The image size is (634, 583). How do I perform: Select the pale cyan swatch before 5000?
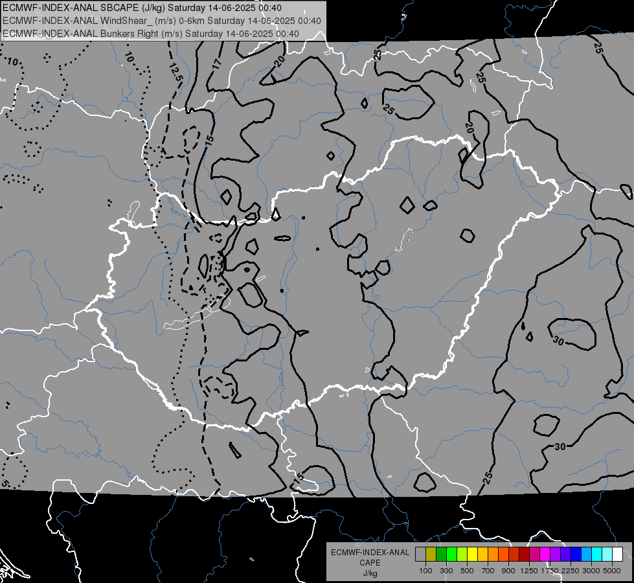click(607, 554)
